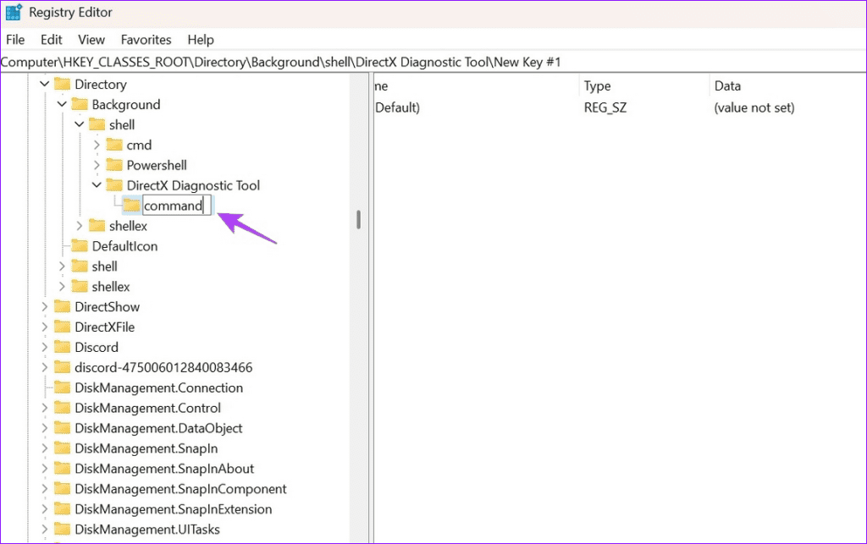Select the DiskManagement.Connection folder icon
Screen dimensions: 867x544
pyautogui.click(x=62, y=387)
